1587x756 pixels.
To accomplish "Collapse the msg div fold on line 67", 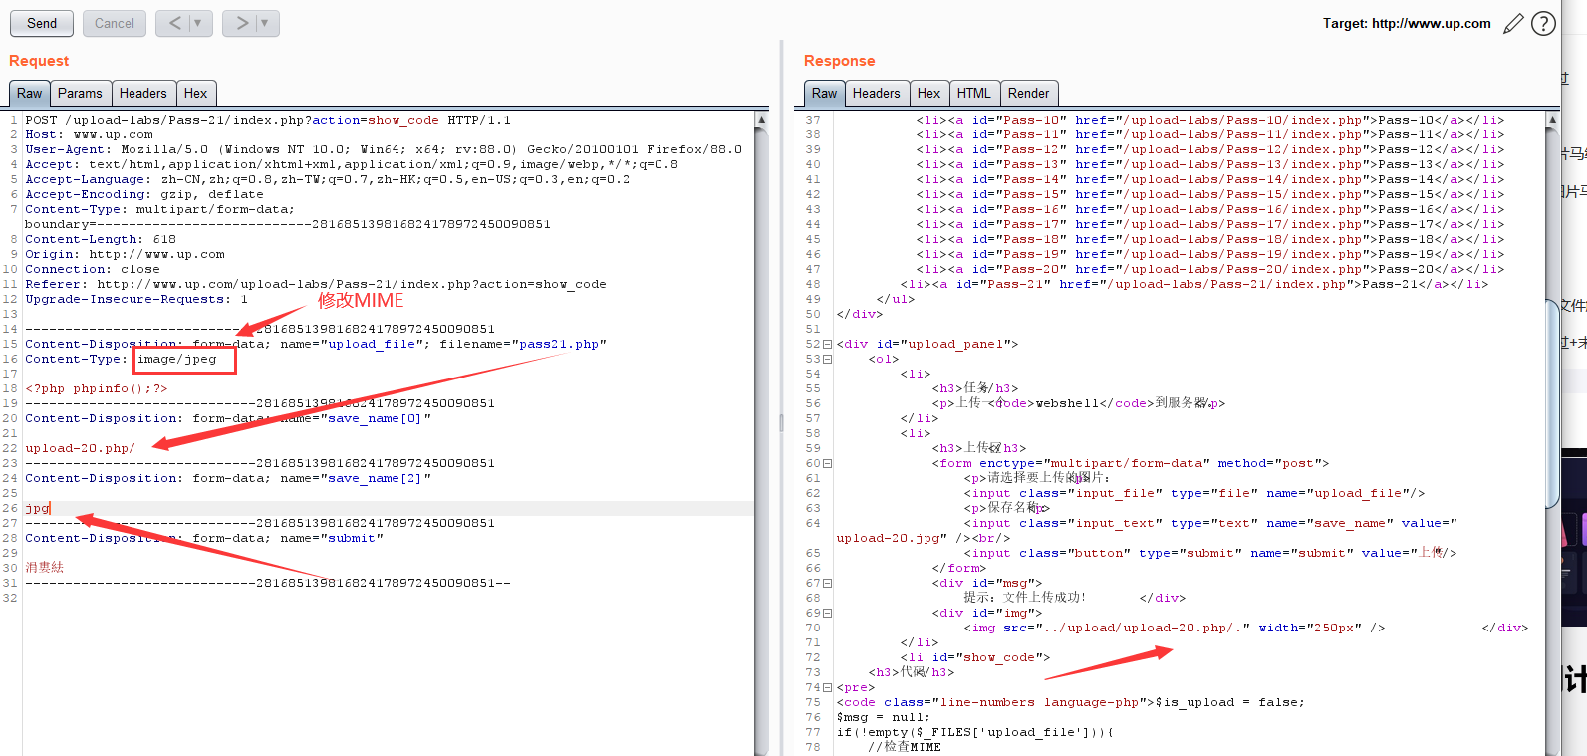I will 828,583.
